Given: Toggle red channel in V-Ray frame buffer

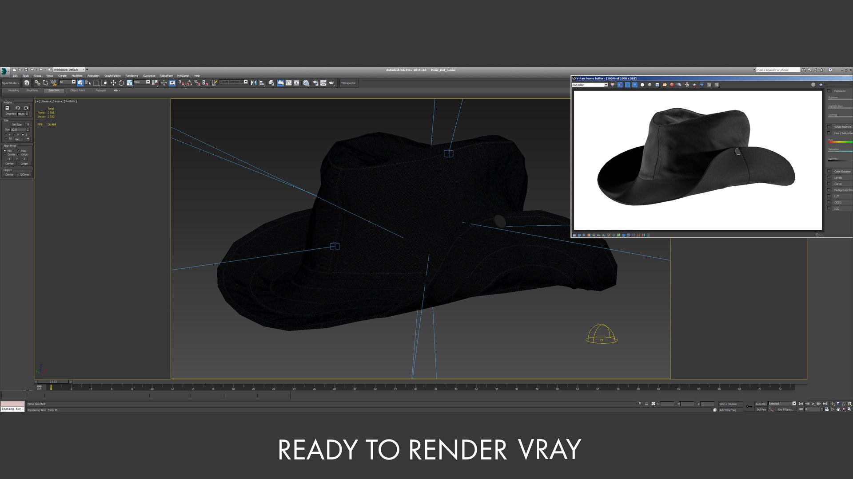Looking at the screenshot, I should pyautogui.click(x=620, y=85).
